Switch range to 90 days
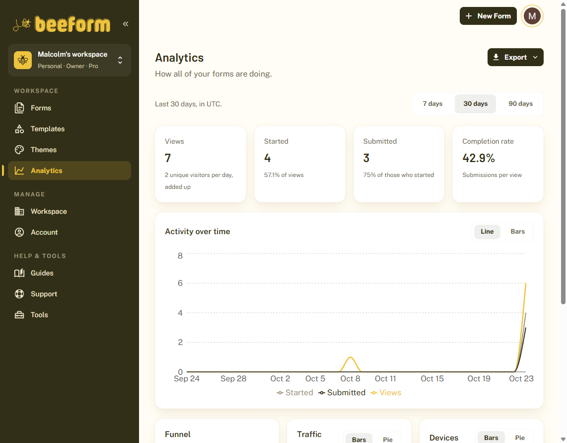 pos(520,103)
